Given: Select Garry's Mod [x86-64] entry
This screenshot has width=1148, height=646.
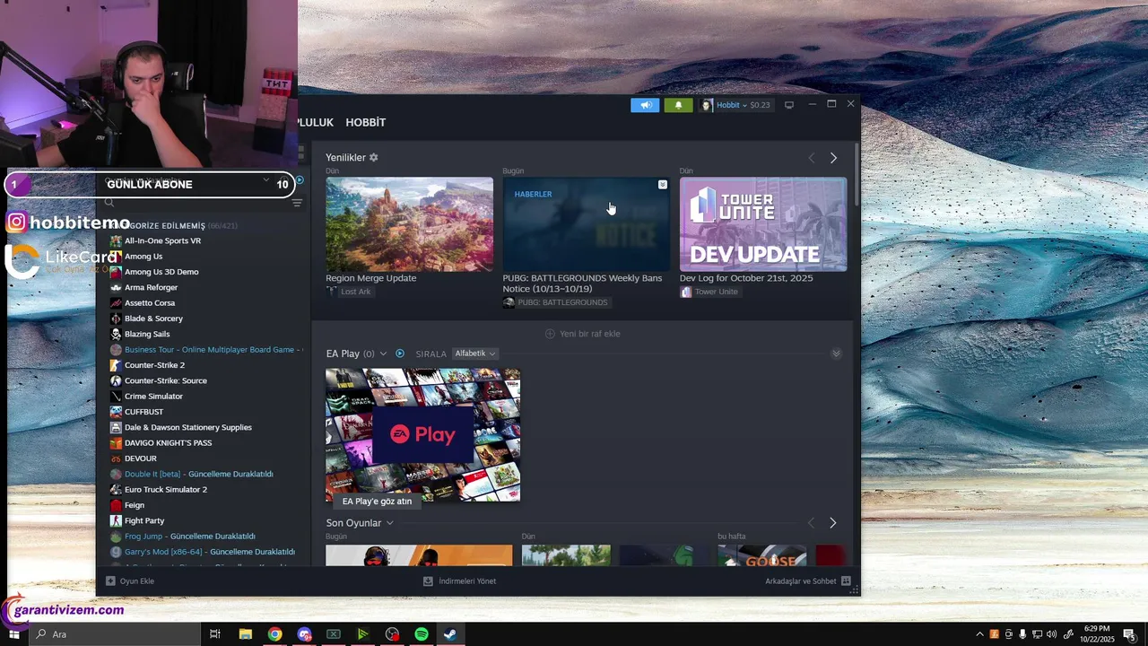Looking at the screenshot, I should point(209,552).
